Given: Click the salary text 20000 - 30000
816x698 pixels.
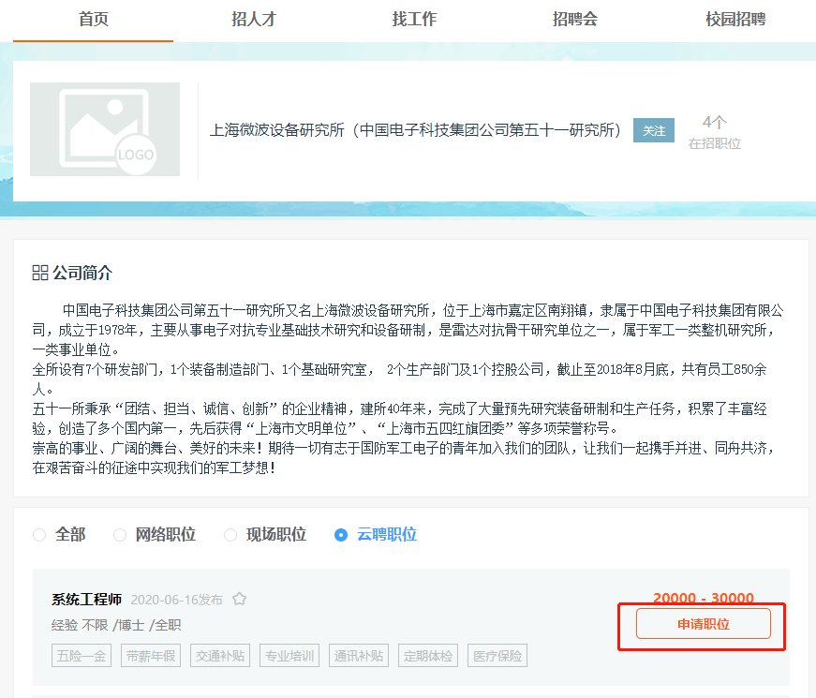Looking at the screenshot, I should (x=703, y=598).
